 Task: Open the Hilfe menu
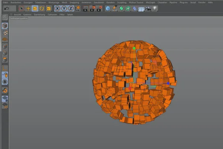(x=210, y=3)
